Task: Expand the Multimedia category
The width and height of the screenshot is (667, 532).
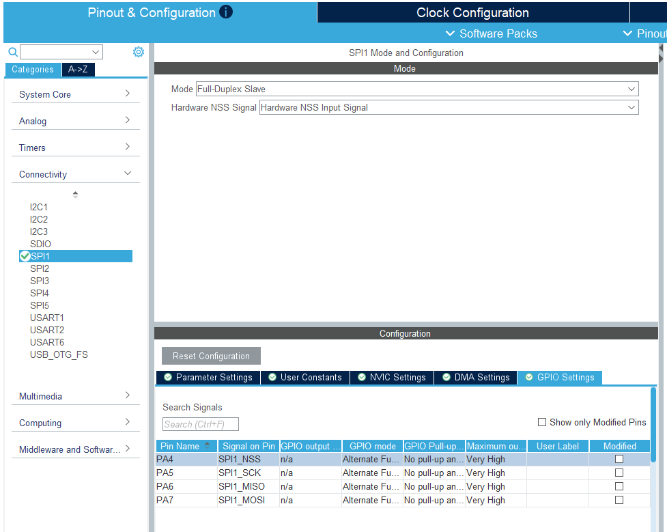Action: coord(75,396)
